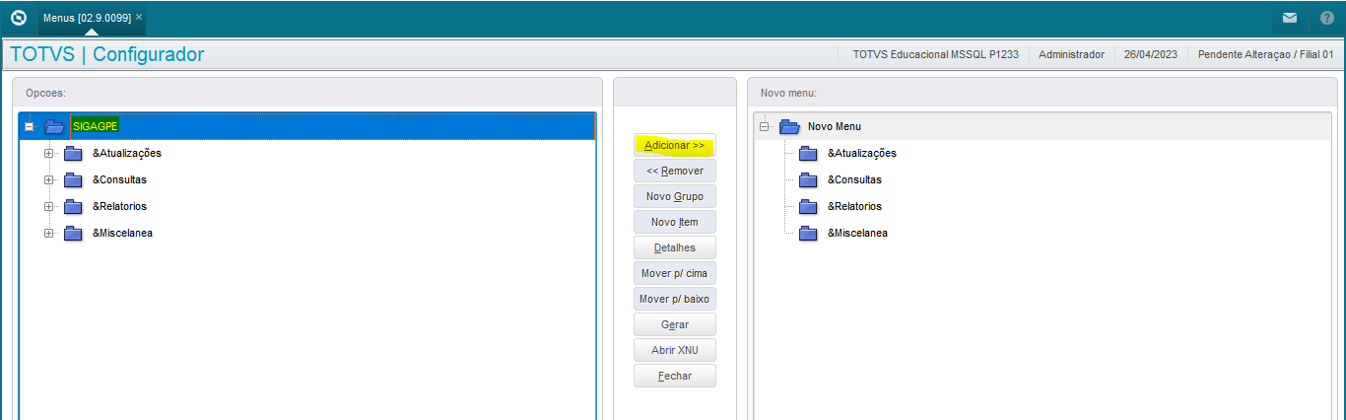The height and width of the screenshot is (420, 1346).
Task: Select &Miscelanea label in Novo menu tree
Action: (x=857, y=233)
